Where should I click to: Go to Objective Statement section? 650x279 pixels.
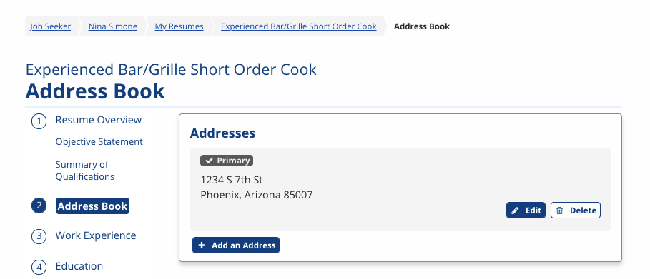pos(99,142)
